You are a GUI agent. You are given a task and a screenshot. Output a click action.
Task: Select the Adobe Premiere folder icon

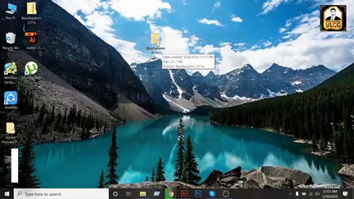click(x=11, y=133)
